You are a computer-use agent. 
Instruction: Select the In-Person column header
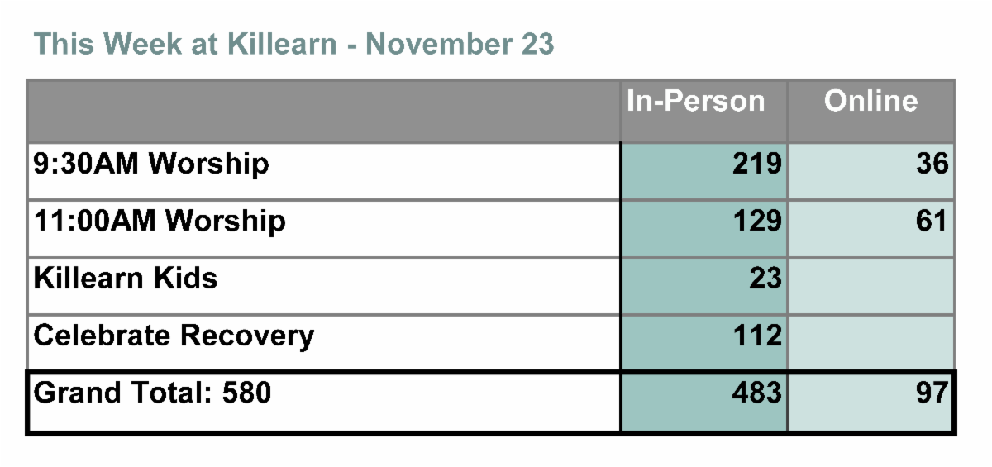(x=695, y=102)
